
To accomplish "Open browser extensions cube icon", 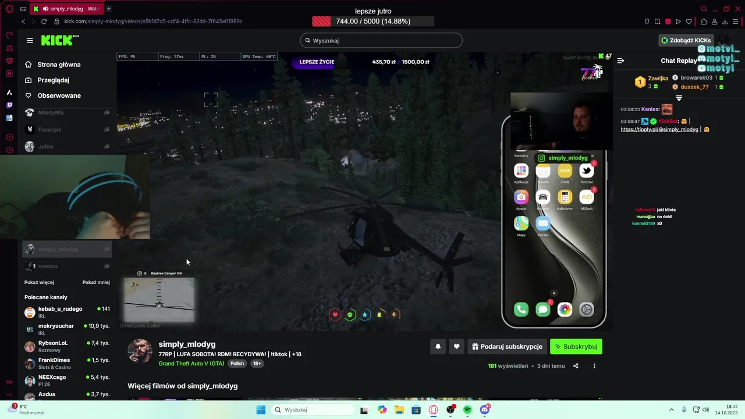I will point(704,22).
